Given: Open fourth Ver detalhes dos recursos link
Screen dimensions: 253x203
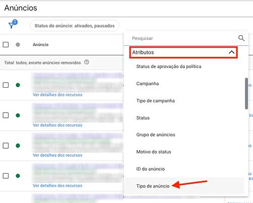Looking at the screenshot, I should point(58,185).
